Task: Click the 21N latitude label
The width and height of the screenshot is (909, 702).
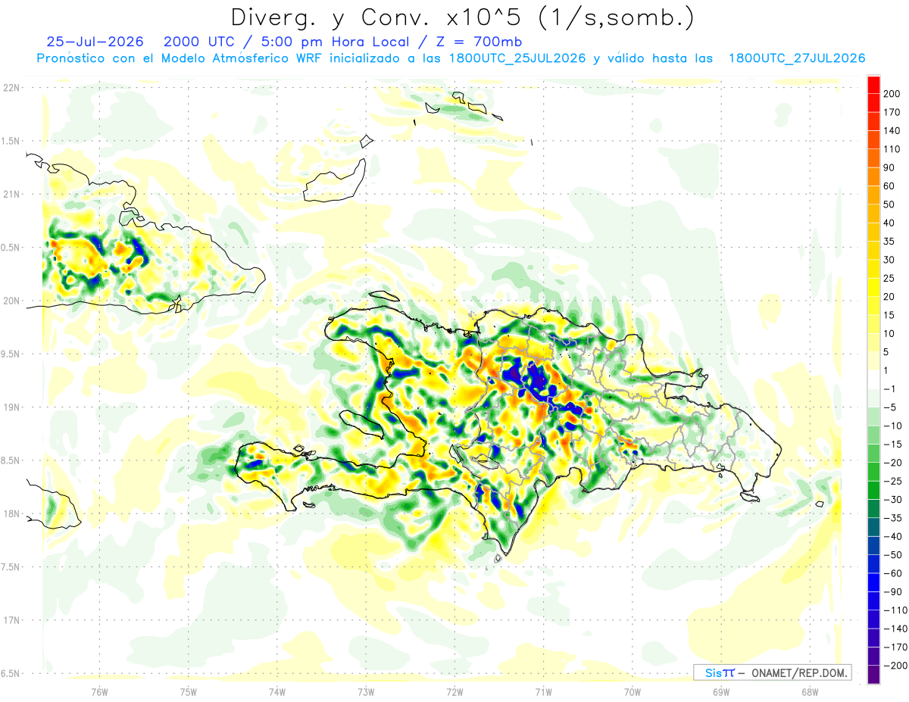Action: (x=11, y=194)
